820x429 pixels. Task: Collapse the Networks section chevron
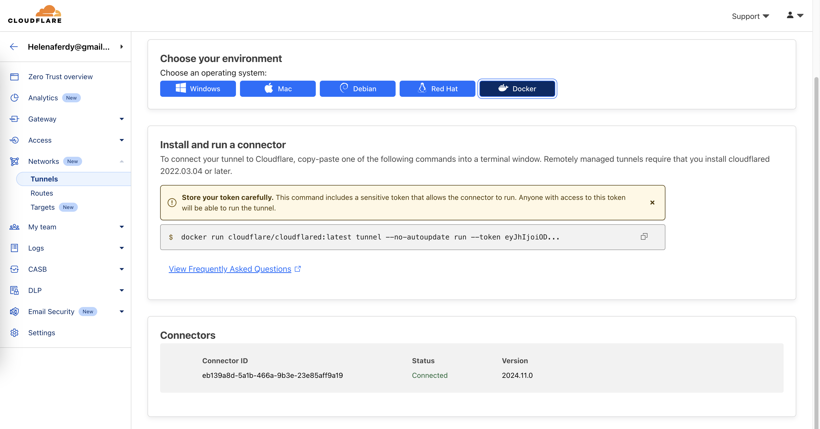pyautogui.click(x=122, y=161)
